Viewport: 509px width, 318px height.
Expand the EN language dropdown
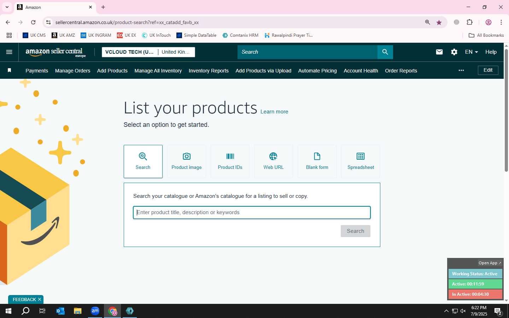472,52
